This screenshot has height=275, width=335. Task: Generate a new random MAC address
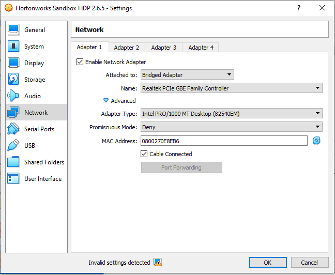pyautogui.click(x=316, y=141)
